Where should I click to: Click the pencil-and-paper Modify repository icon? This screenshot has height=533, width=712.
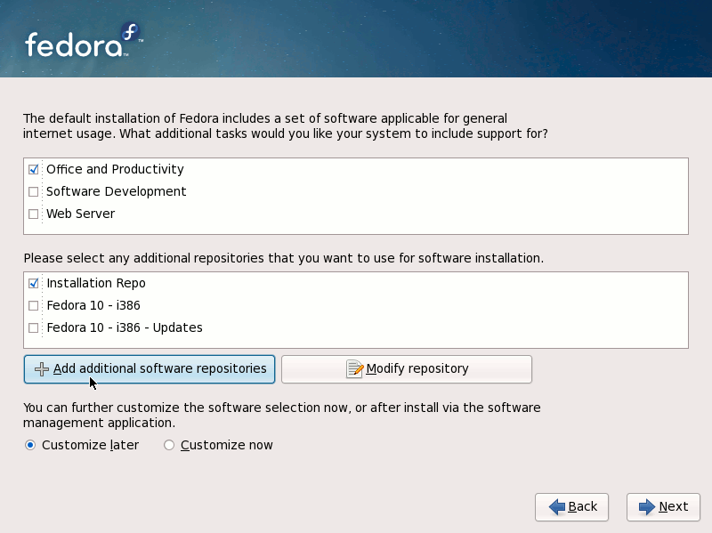(x=354, y=368)
